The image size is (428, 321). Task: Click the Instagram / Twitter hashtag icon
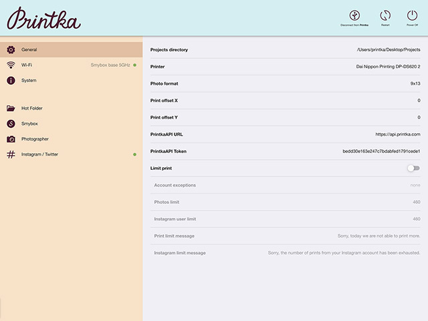[x=11, y=154]
